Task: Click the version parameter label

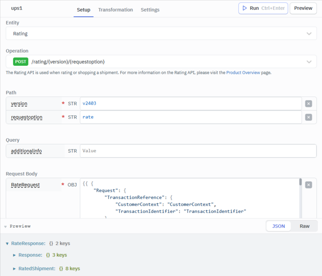Action: coord(19,104)
